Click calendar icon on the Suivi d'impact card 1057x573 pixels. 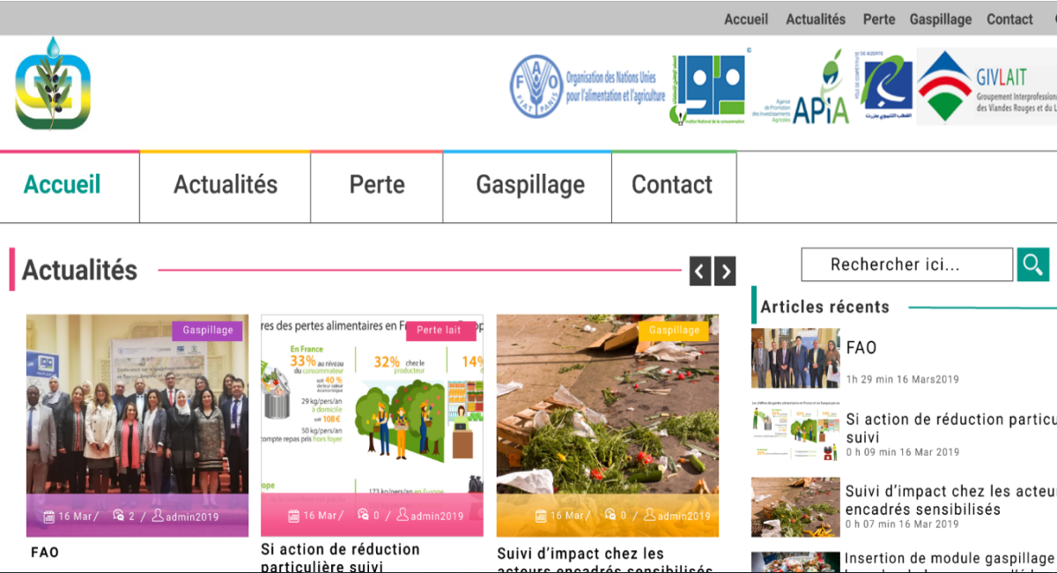(541, 516)
